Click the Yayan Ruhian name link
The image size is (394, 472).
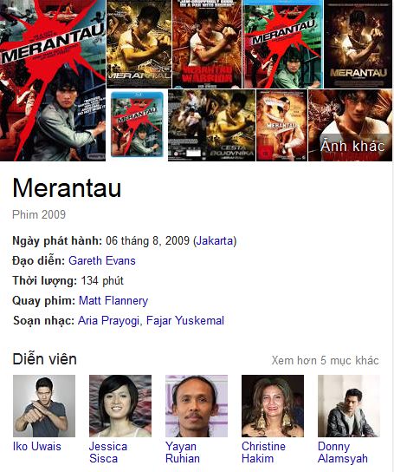(183, 452)
